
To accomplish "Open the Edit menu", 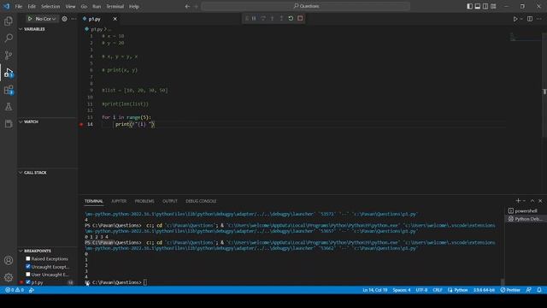I will coord(32,6).
